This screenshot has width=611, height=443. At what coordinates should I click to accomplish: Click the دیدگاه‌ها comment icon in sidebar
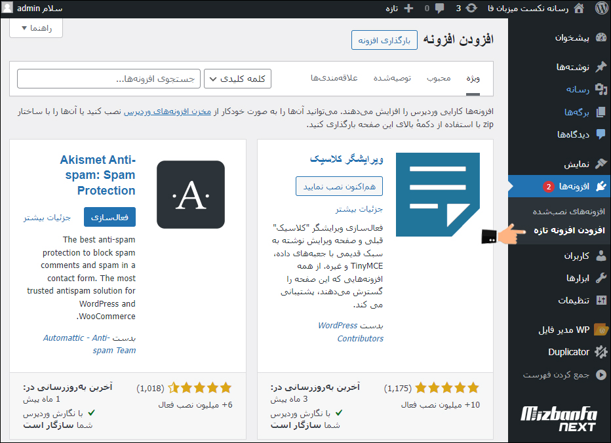point(601,134)
